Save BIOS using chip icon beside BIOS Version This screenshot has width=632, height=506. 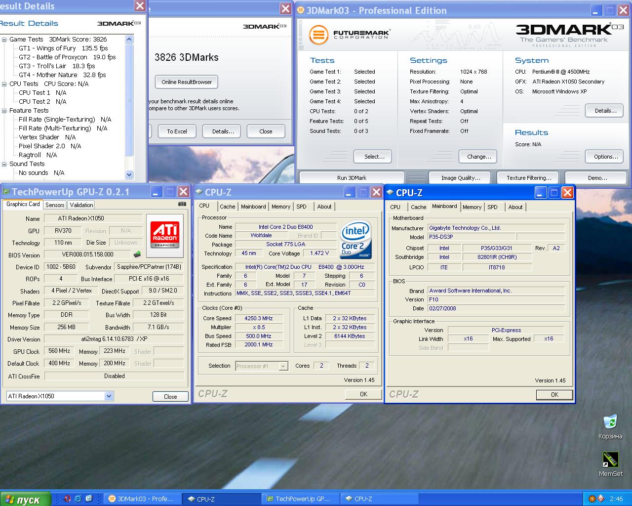tap(137, 254)
